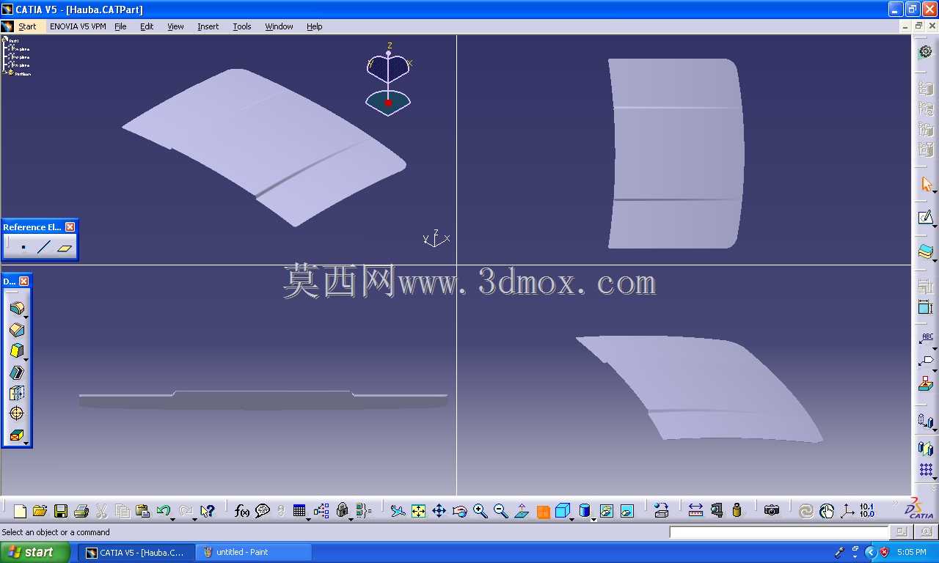Click the Measure Between ruler icon
The height and width of the screenshot is (563, 939).
pyautogui.click(x=696, y=511)
